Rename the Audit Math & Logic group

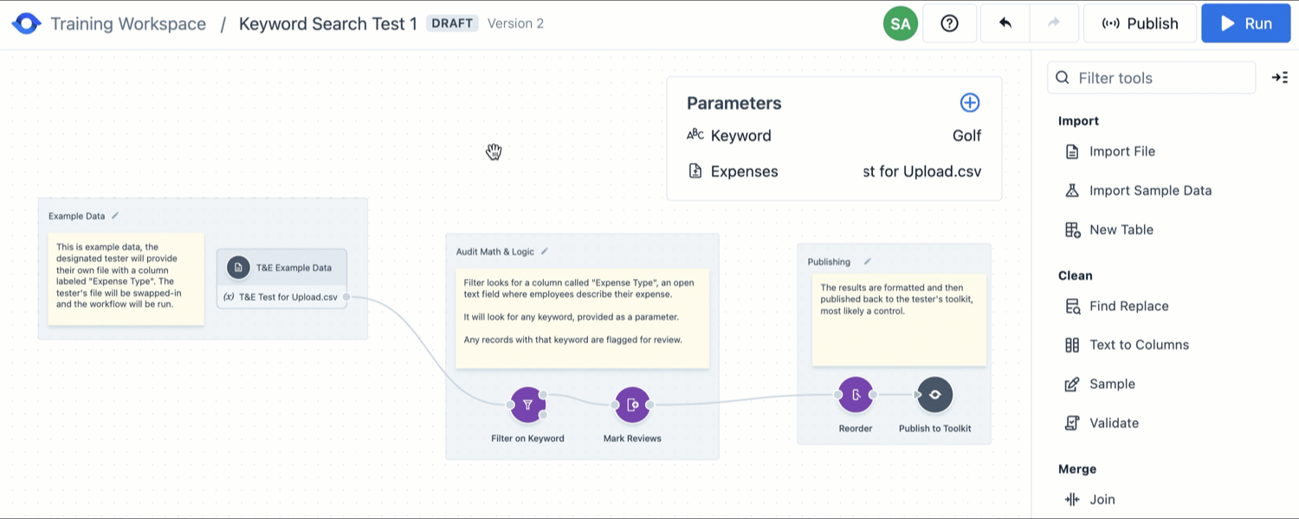[545, 251]
